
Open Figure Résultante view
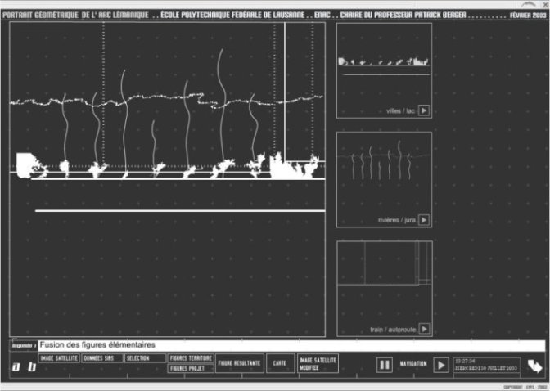(x=240, y=363)
